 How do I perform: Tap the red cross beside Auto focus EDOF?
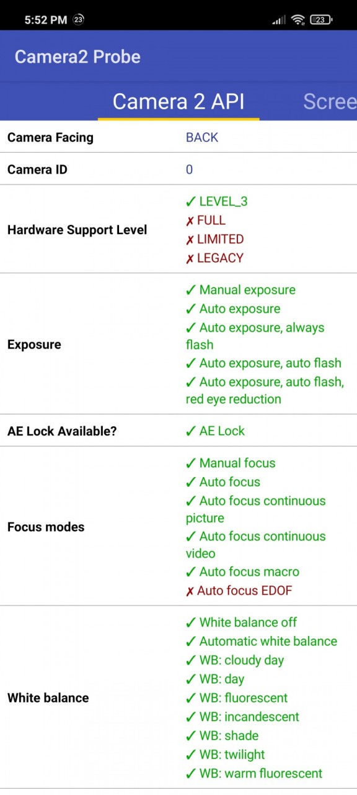[190, 591]
